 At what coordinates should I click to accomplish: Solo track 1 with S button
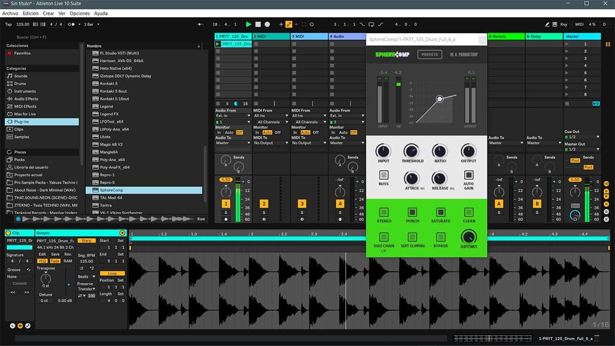[x=226, y=212]
